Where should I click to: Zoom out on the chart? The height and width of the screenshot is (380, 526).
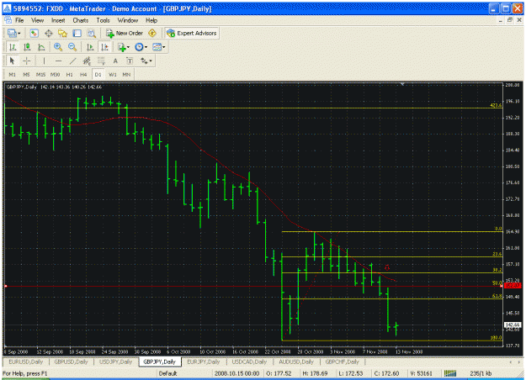point(72,47)
